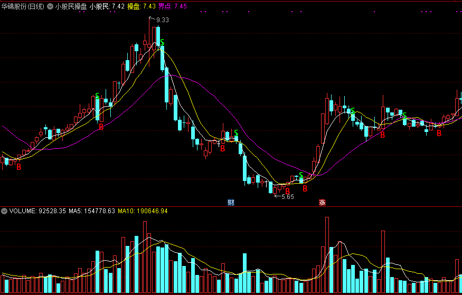Image resolution: width=462 pixels, height=295 pixels.
Task: Select the magenta 界点: 7.45 value
Action: [173, 6]
